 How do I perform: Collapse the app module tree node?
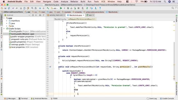click(4, 18)
